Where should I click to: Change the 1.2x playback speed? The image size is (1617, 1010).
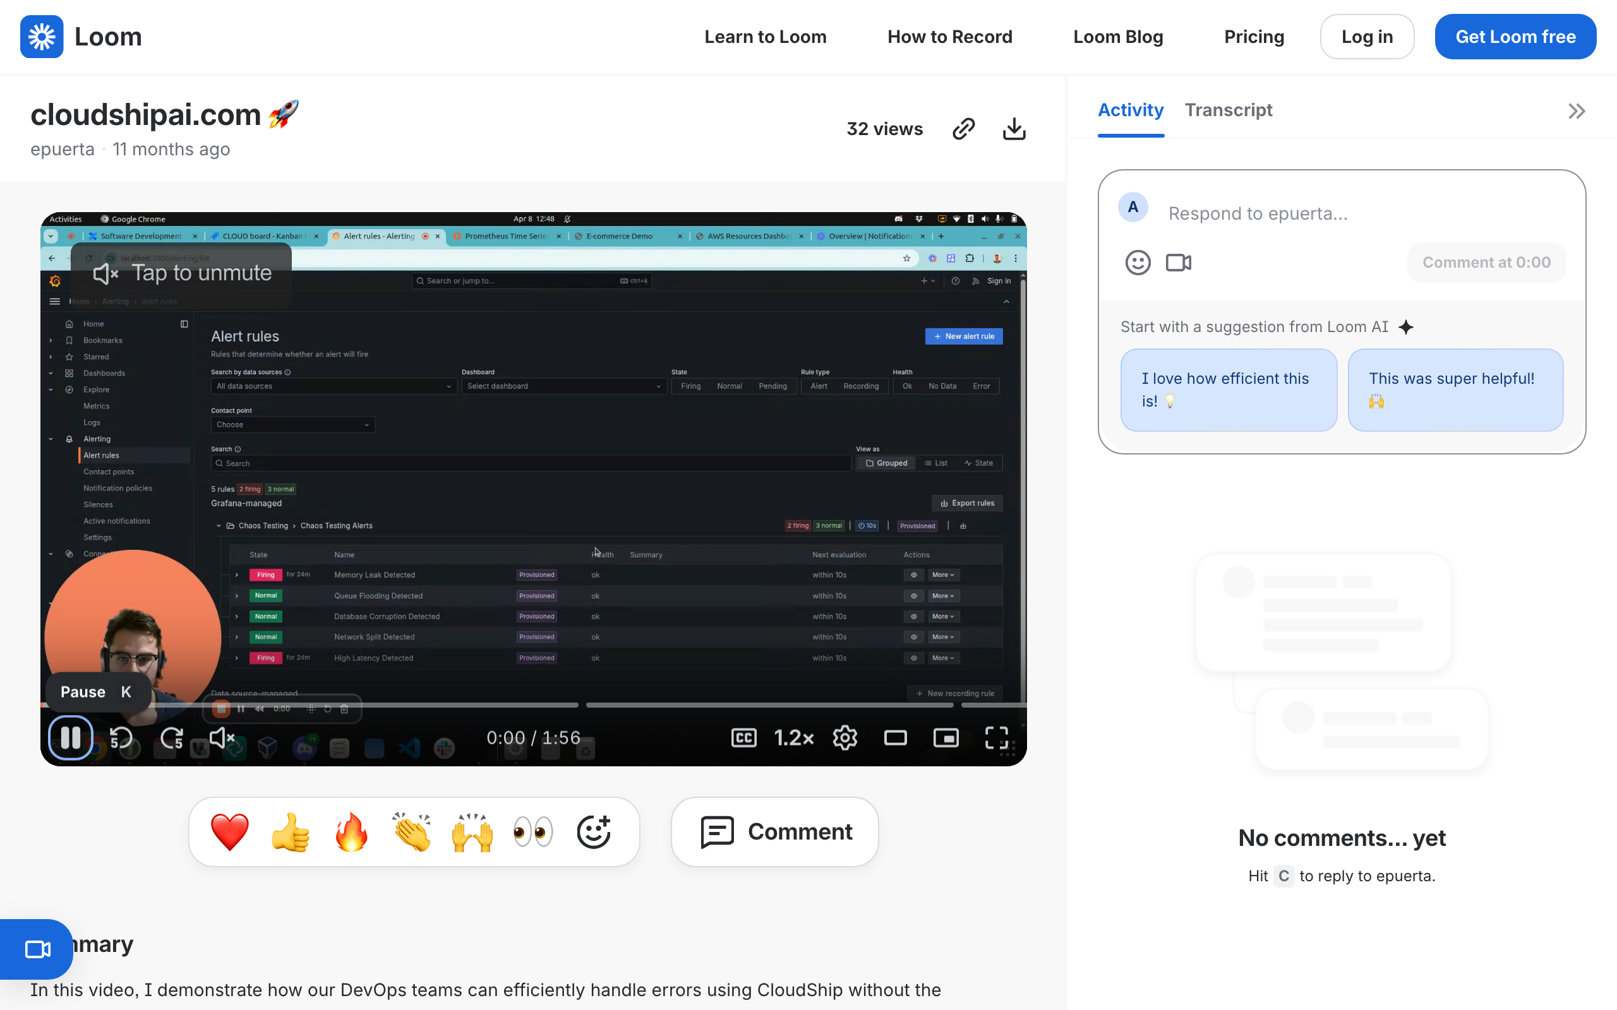pos(794,737)
